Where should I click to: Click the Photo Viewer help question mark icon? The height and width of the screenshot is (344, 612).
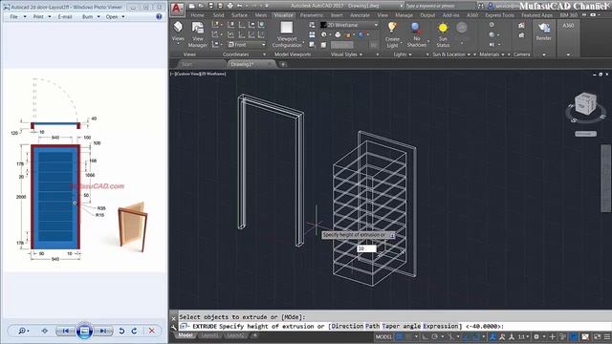point(159,17)
